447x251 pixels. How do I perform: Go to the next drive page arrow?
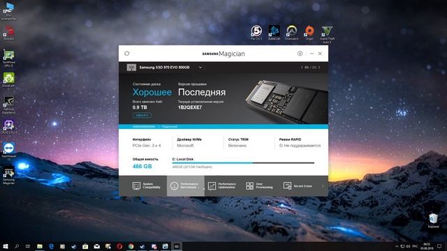(319, 68)
